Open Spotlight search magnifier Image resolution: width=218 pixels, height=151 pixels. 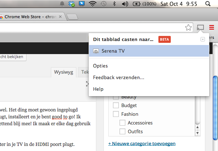pos(208,4)
